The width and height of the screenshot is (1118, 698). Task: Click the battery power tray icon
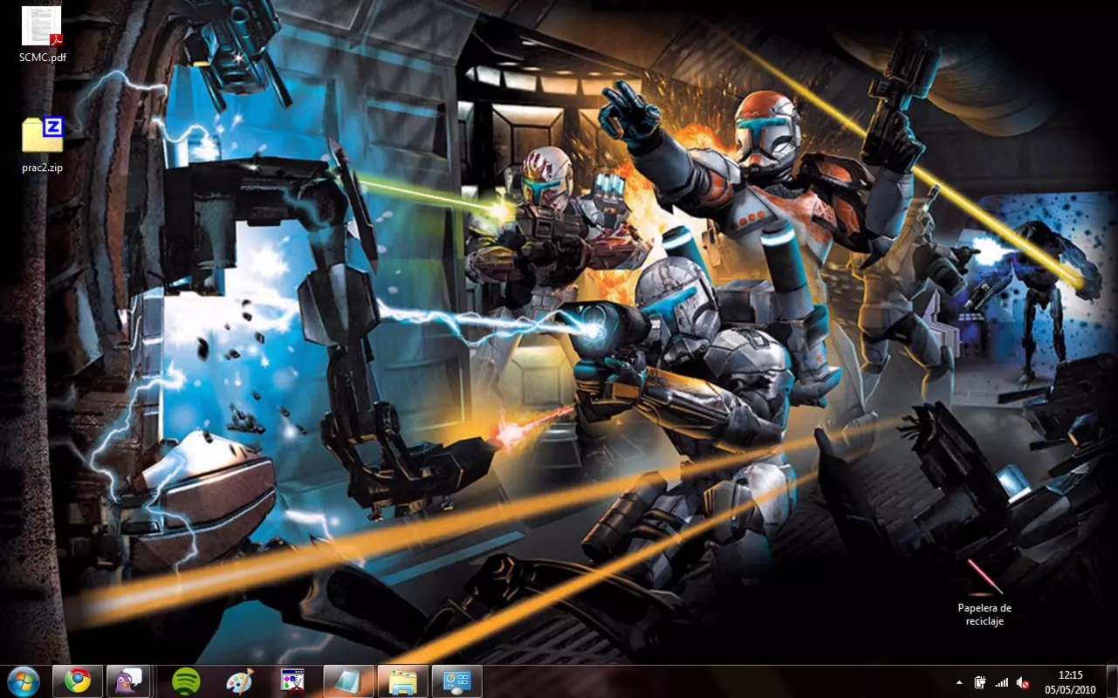point(980,682)
